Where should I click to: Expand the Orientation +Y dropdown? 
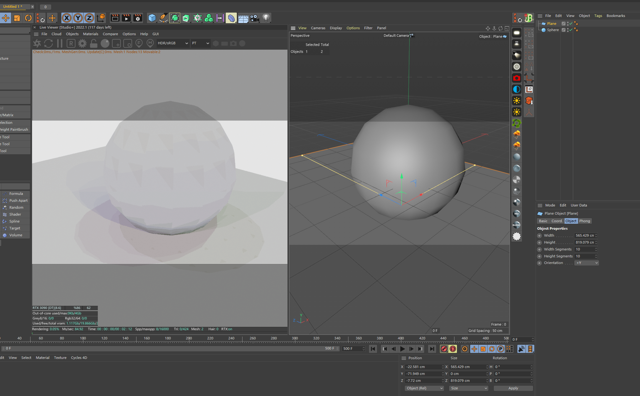pyautogui.click(x=587, y=263)
